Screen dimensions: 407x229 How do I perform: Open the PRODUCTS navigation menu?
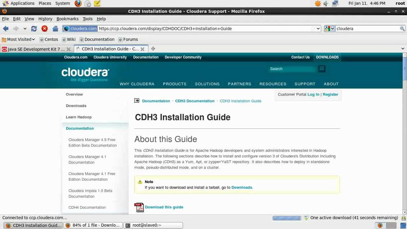click(175, 84)
